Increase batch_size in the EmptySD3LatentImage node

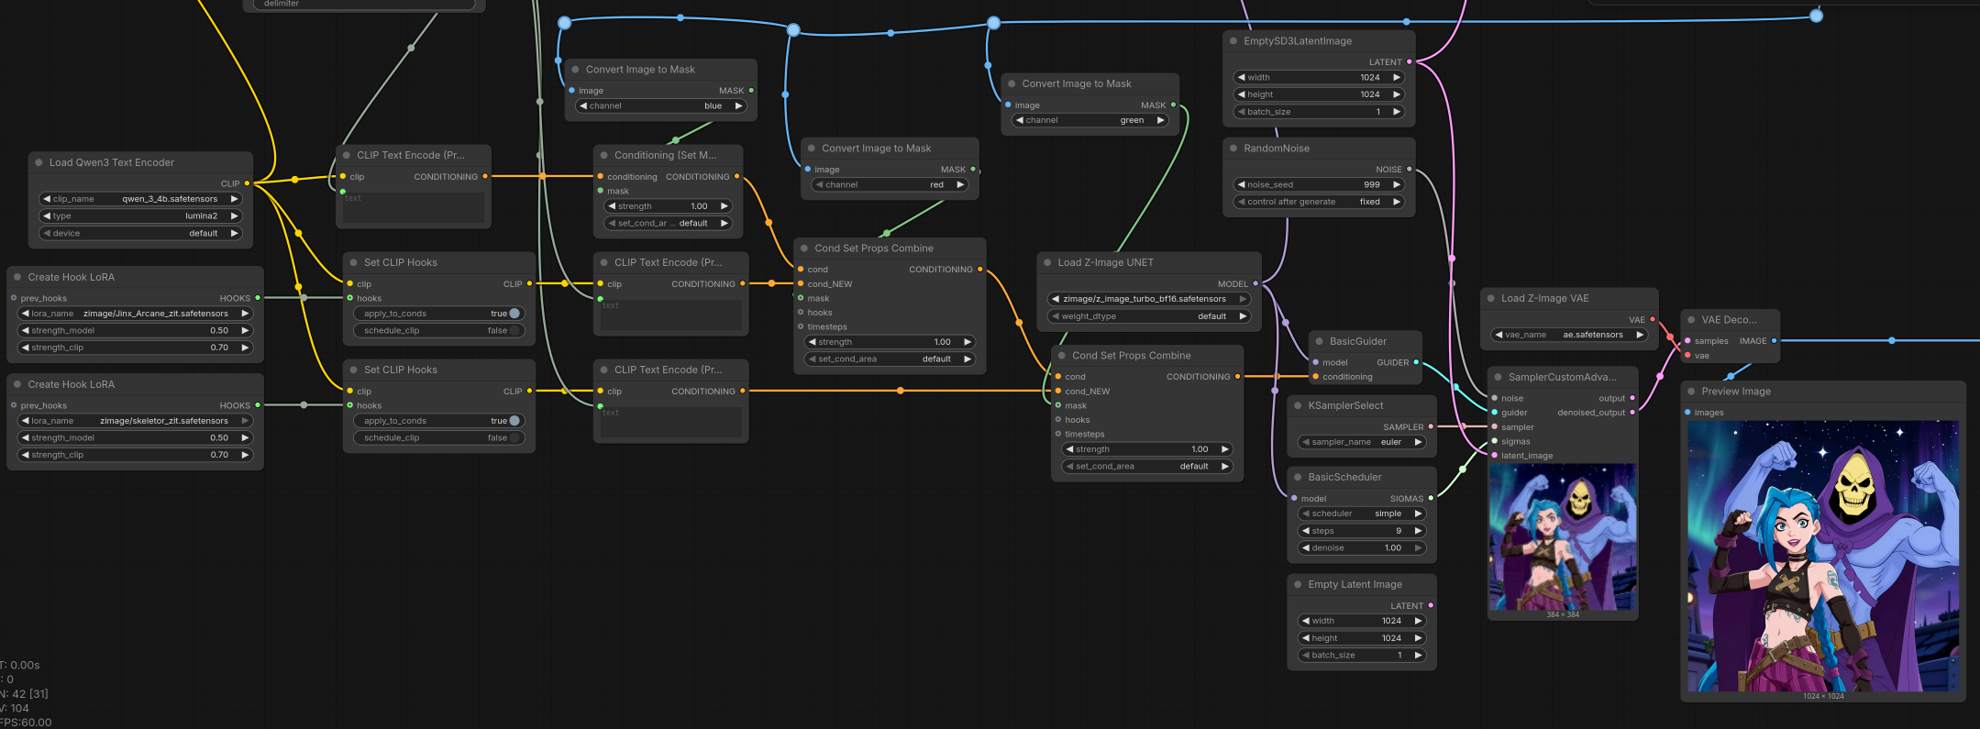pos(1397,112)
